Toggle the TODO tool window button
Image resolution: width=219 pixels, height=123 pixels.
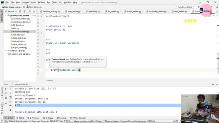click(x=20, y=118)
